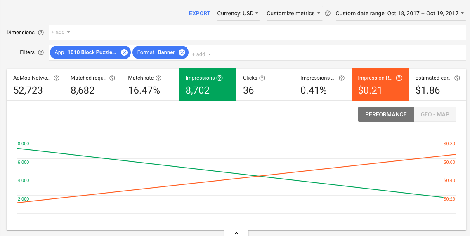Click help icon for Clicks
The width and height of the screenshot is (470, 236).
[262, 78]
